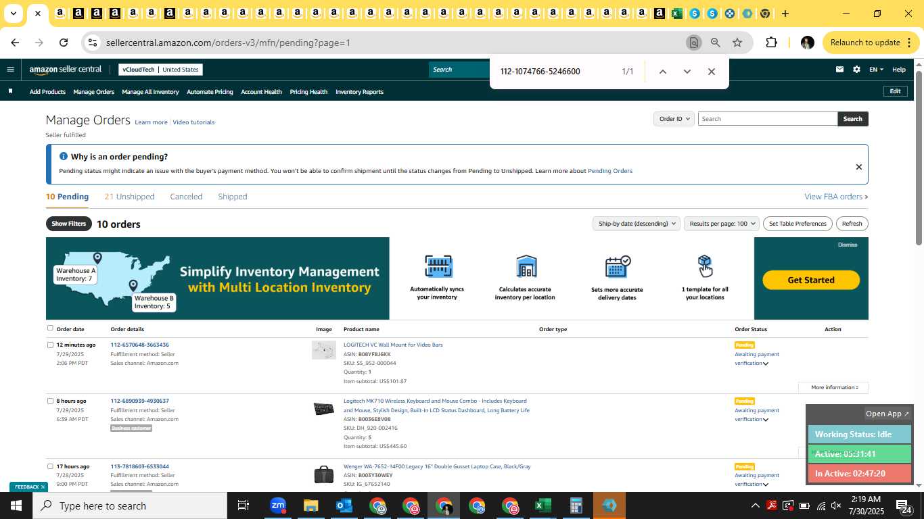Click the Logitech keyboard product thumbnail

[324, 409]
